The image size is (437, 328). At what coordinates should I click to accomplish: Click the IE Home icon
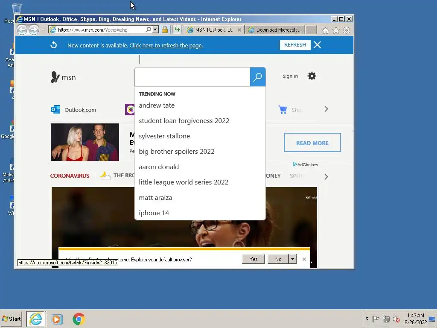pos(326,30)
